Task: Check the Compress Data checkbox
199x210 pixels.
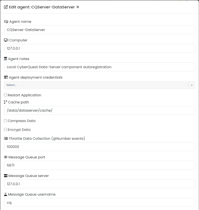Action: click(5, 121)
